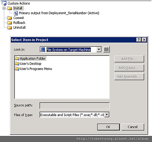This screenshot has width=152, height=142.
Task: Click the dialog help question mark button
Action: pyautogui.click(x=139, y=40)
